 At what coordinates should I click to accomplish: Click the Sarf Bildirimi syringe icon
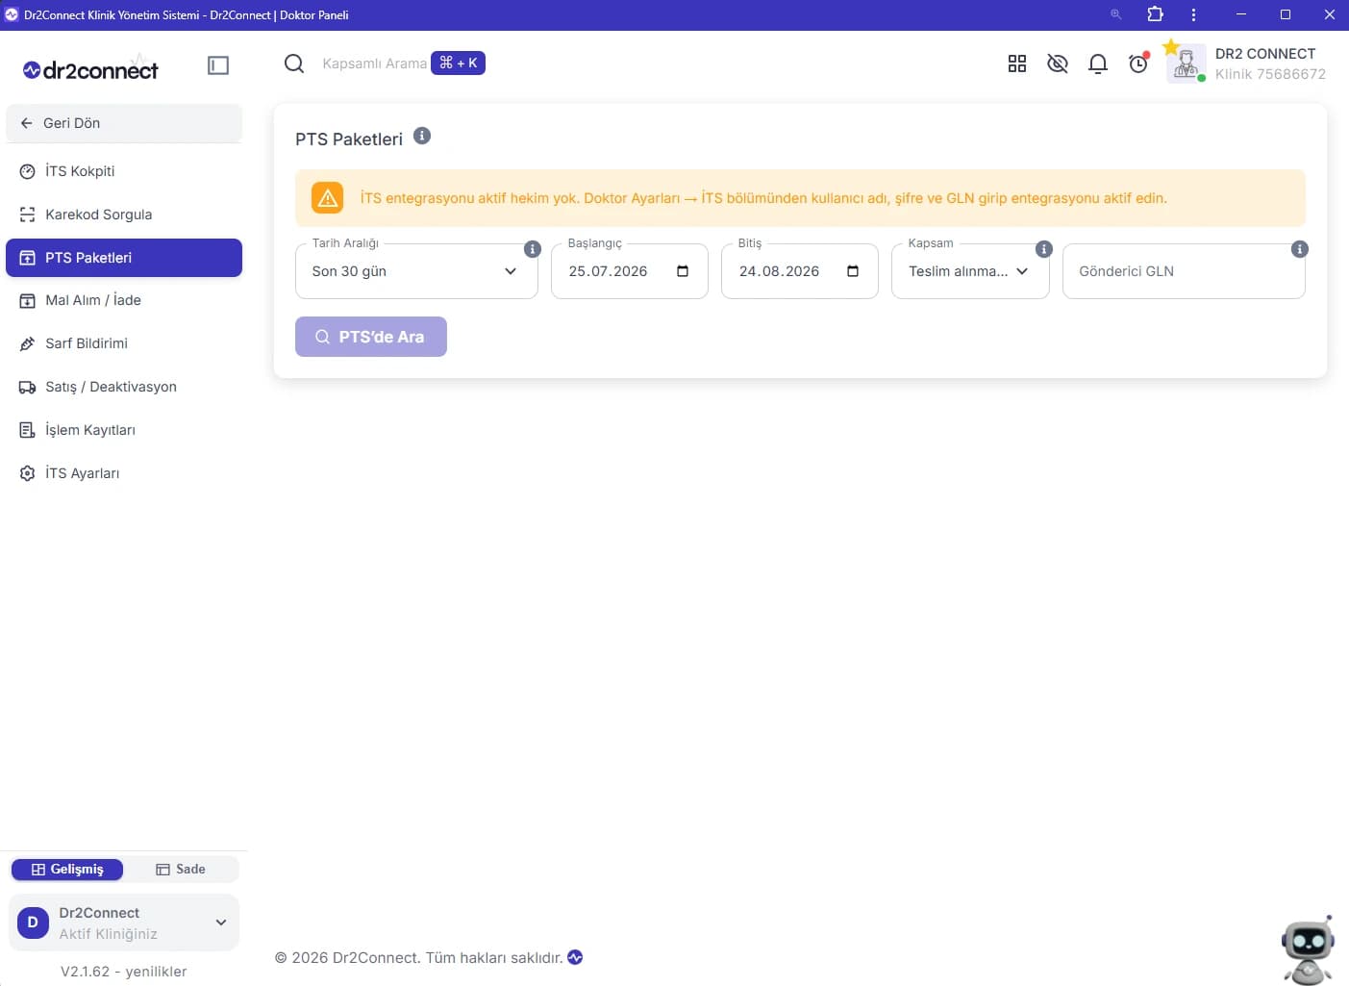[x=28, y=343]
